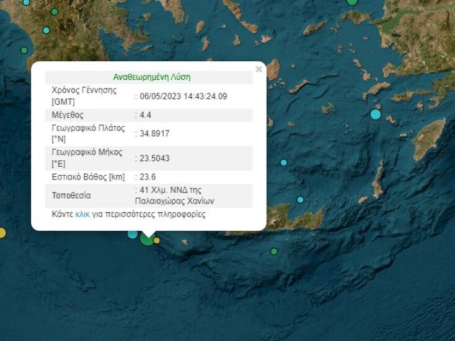
Task: Click the location text mentioning Παλαιοχώρας Χανίων
Action: 176,196
